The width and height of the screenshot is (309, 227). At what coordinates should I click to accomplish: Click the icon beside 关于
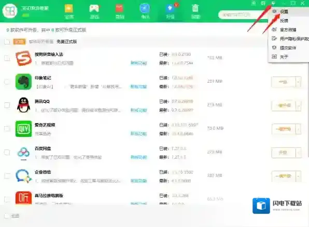tap(274, 56)
